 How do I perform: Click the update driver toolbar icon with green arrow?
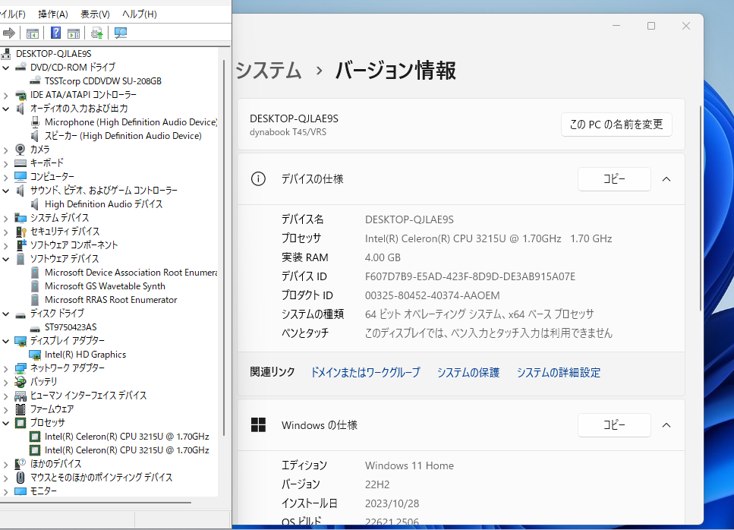(x=97, y=33)
